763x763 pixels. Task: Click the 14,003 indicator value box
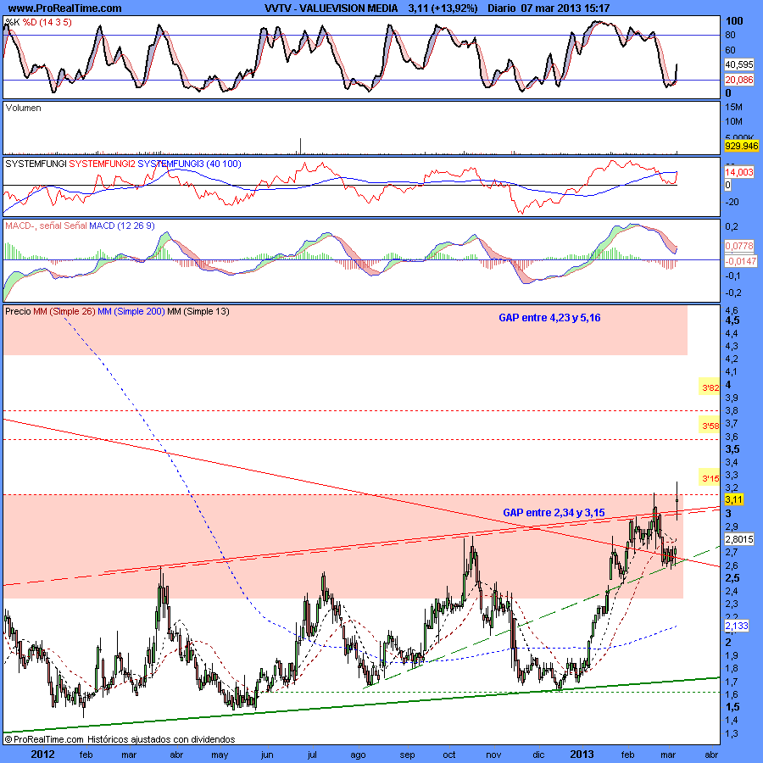[738, 172]
